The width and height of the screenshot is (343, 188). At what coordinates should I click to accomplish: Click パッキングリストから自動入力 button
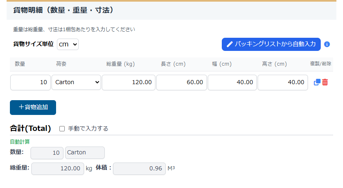tap(271, 44)
